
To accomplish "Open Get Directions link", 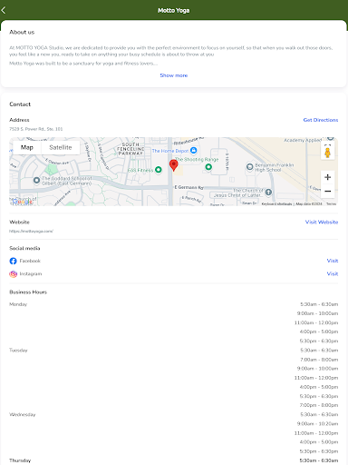I will [321, 120].
